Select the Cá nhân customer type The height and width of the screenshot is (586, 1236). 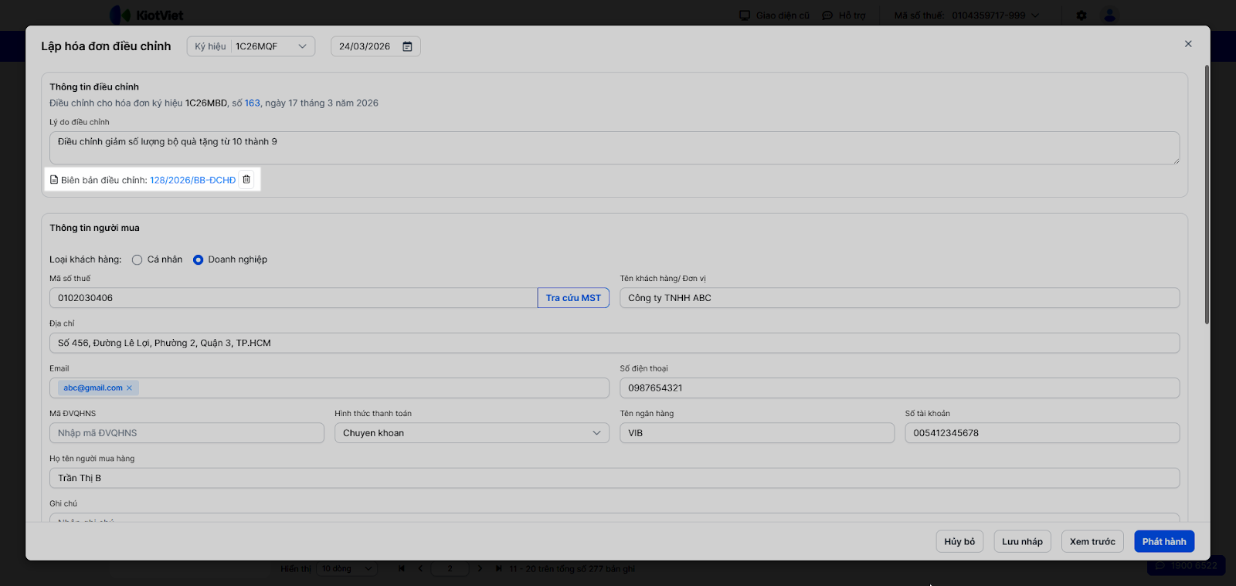[x=138, y=260]
